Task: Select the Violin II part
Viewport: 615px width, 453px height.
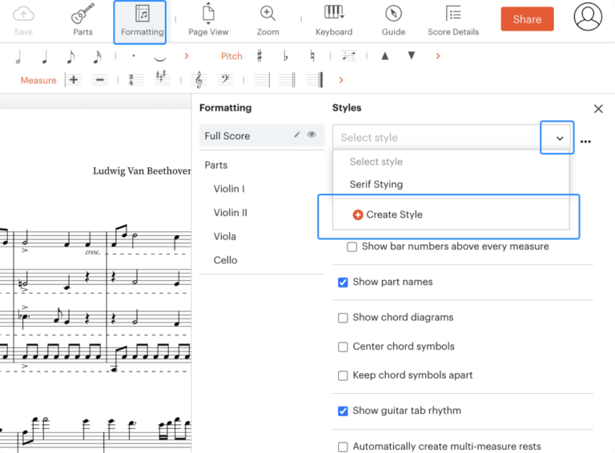Action: [x=231, y=213]
